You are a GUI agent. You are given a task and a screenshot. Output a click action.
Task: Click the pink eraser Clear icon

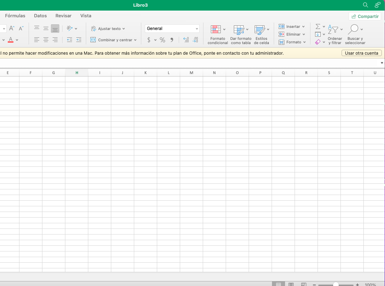tap(318, 42)
